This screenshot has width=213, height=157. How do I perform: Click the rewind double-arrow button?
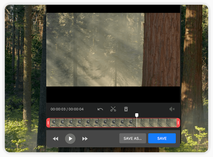(x=55, y=138)
